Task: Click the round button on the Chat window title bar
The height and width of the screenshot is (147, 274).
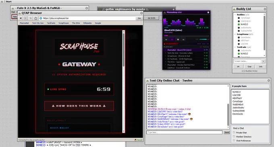Action: (269, 80)
